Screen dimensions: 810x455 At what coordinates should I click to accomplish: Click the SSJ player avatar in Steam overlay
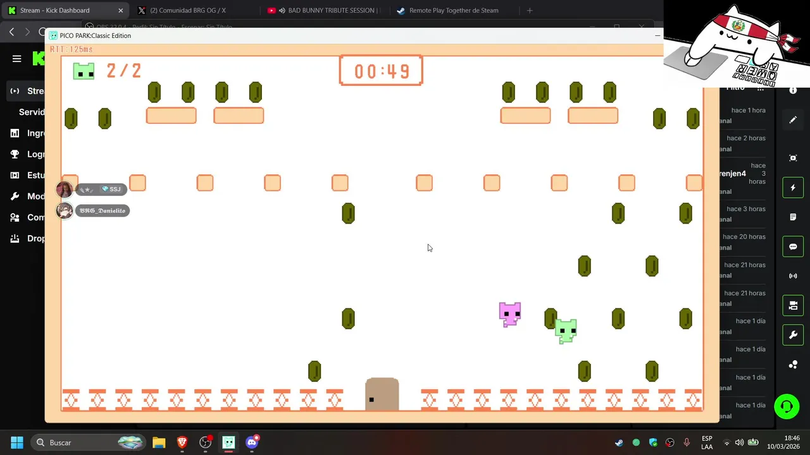click(x=64, y=189)
